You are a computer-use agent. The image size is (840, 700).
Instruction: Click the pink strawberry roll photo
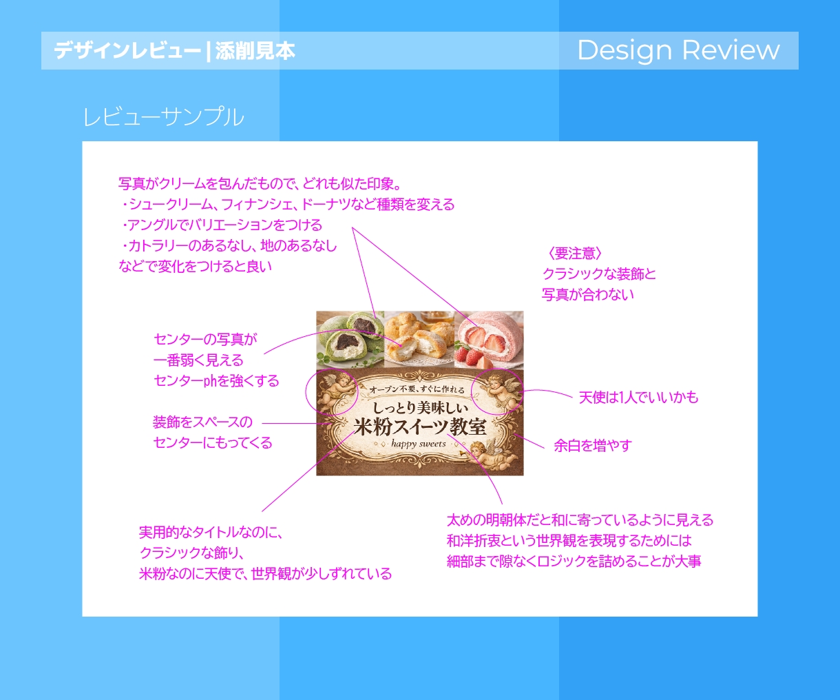pyautogui.click(x=489, y=340)
